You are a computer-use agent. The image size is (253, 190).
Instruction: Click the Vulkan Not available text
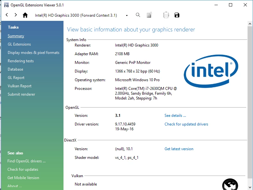86,184
